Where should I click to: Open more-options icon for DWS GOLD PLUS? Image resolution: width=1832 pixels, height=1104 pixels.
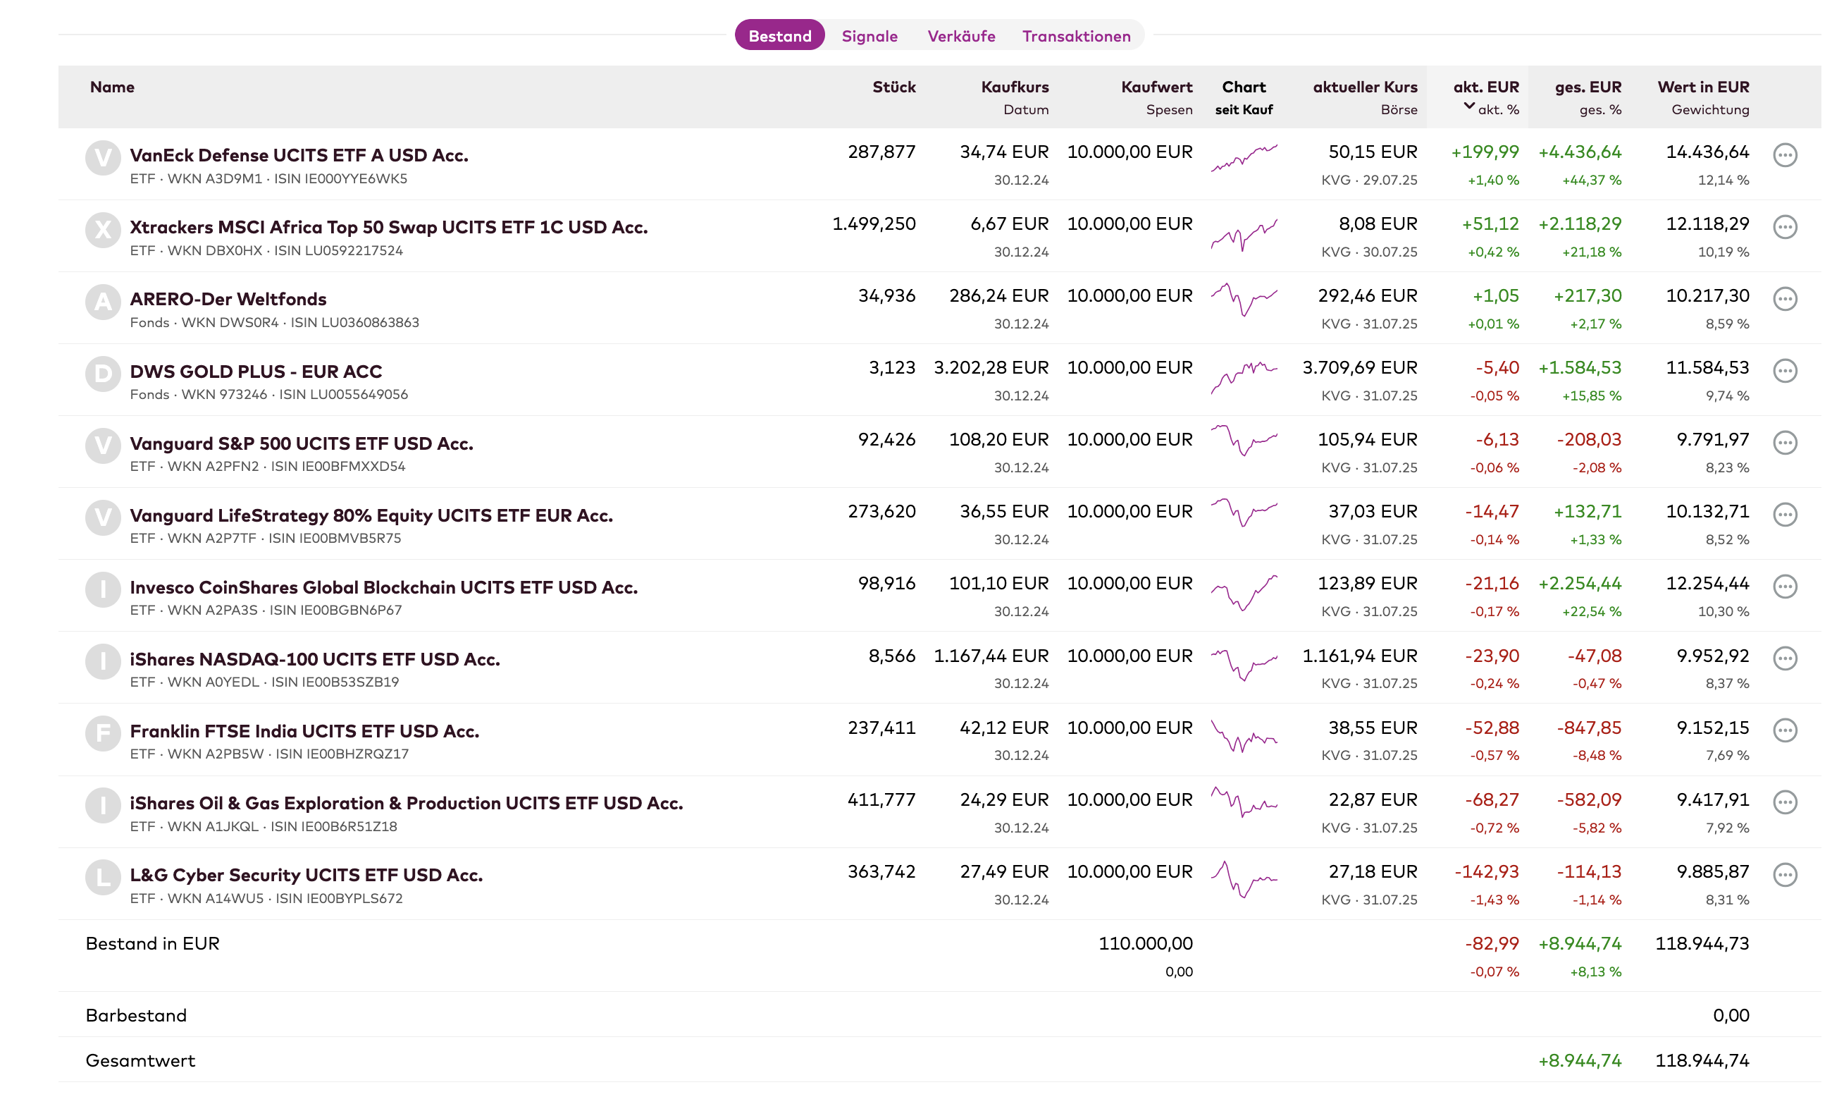[x=1784, y=371]
